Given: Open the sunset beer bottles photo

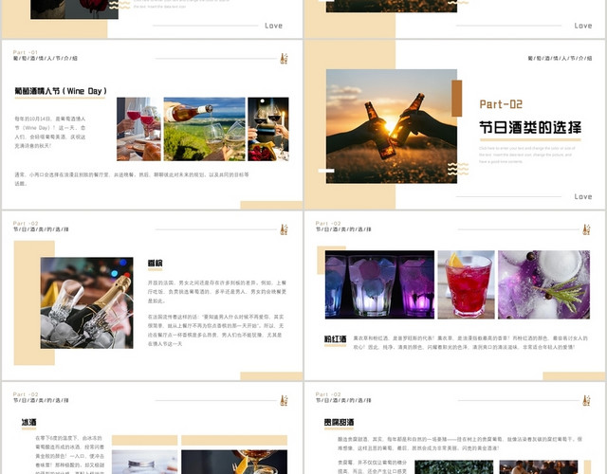Looking at the screenshot, I should [x=392, y=126].
